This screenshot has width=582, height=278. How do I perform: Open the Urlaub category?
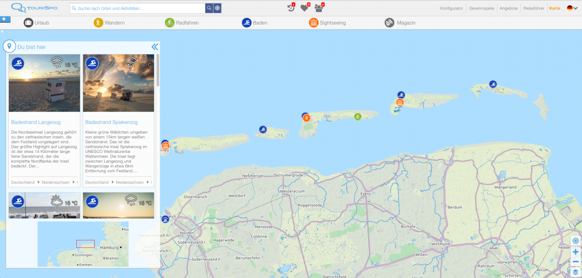tap(37, 23)
